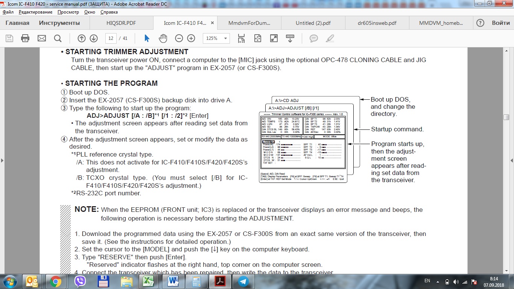Open the Help question mark icon
This screenshot has width=514, height=289.
click(480, 23)
